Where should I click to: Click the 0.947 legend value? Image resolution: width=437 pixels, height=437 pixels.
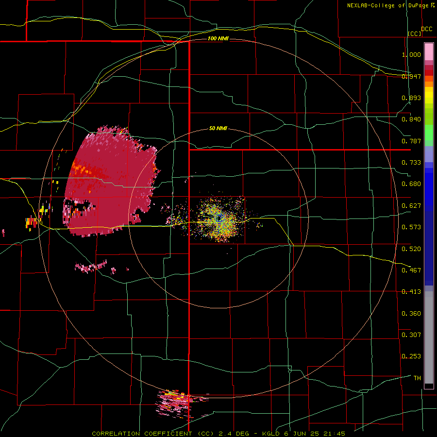(411, 76)
